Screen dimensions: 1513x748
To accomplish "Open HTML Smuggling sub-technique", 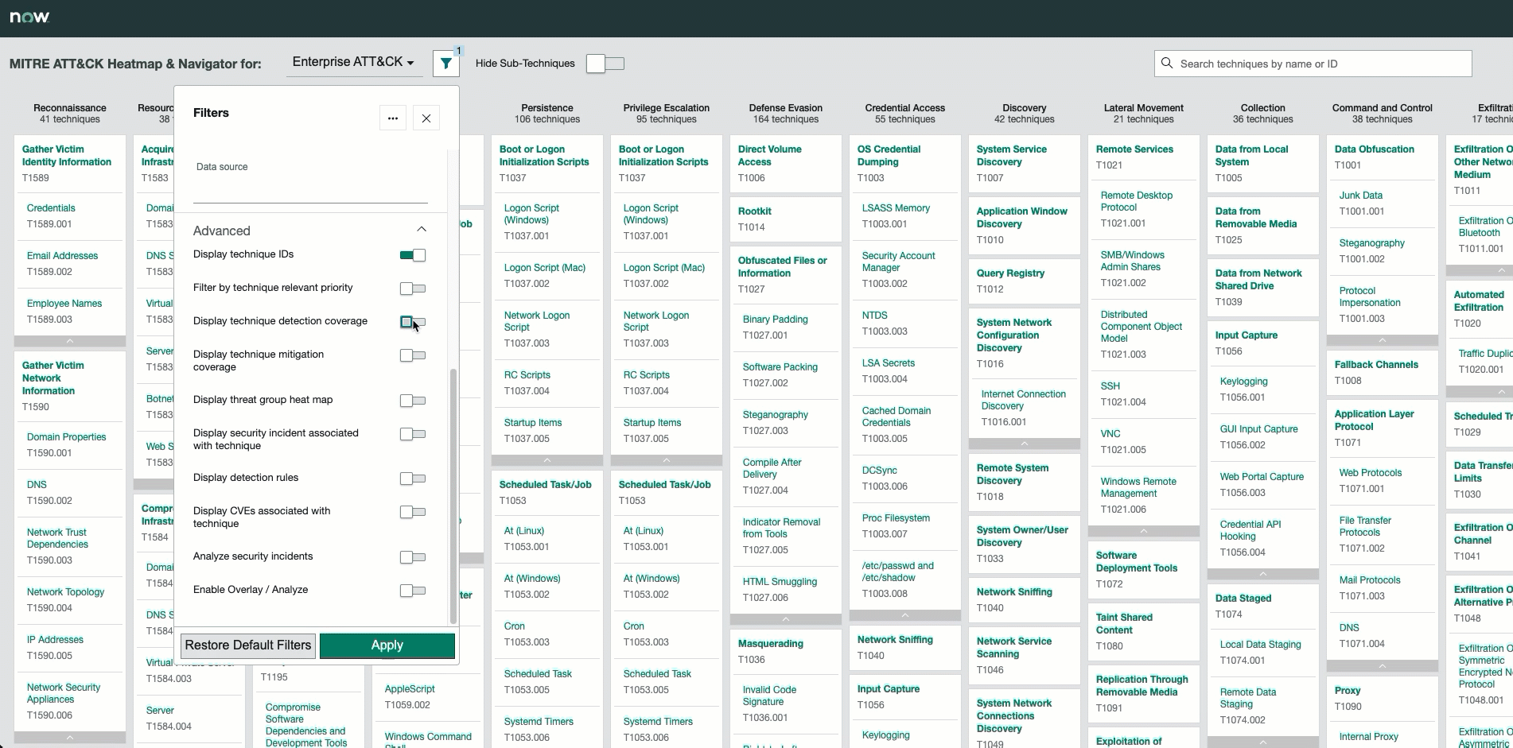I will pyautogui.click(x=780, y=582).
